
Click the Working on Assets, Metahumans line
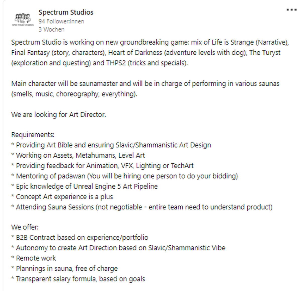pos(78,155)
